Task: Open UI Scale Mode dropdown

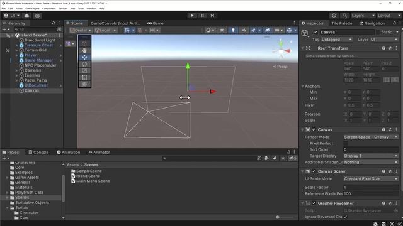Action: [371, 178]
